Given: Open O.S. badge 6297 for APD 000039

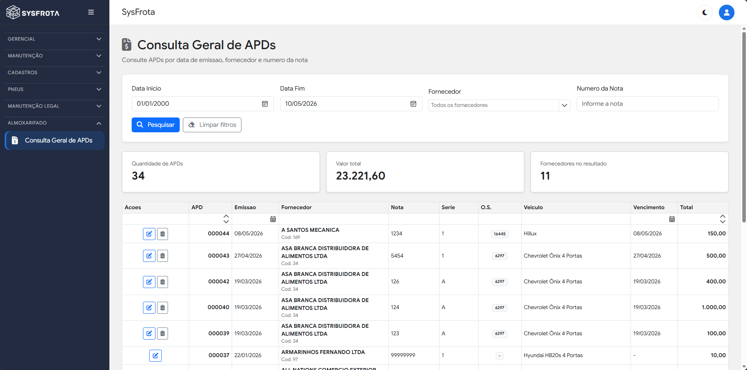Looking at the screenshot, I should [500, 334].
